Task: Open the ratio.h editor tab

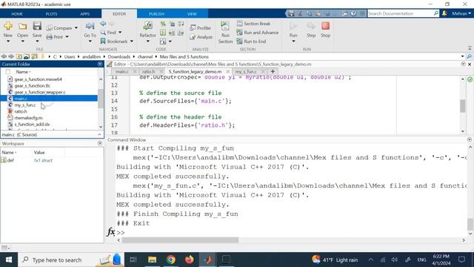Action: [x=148, y=72]
